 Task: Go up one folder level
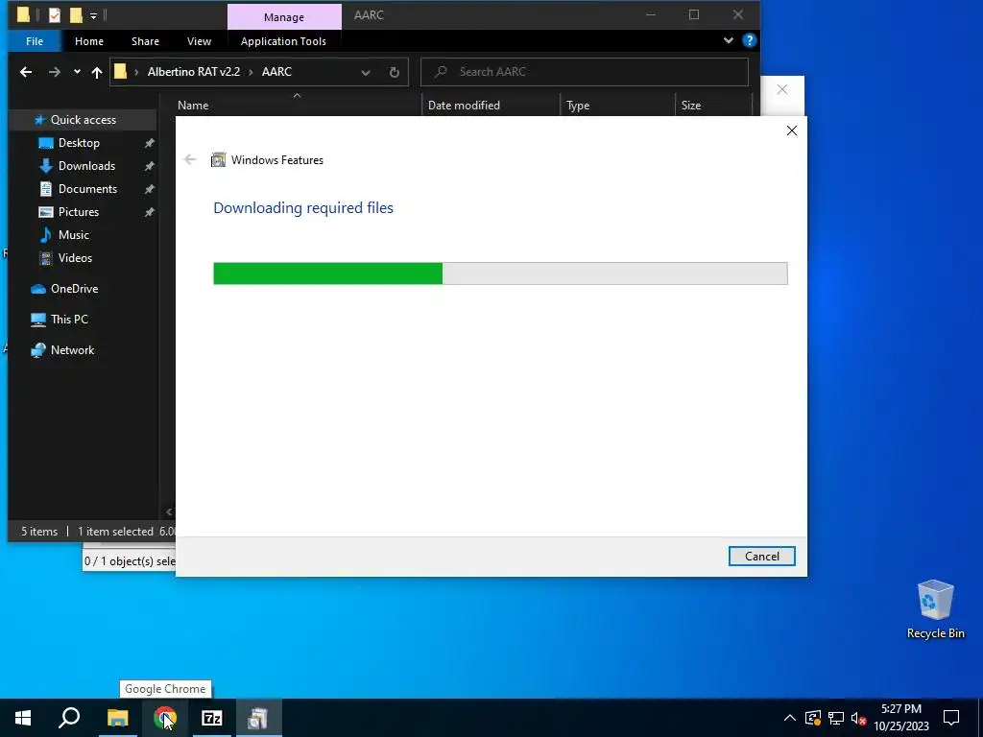[97, 72]
